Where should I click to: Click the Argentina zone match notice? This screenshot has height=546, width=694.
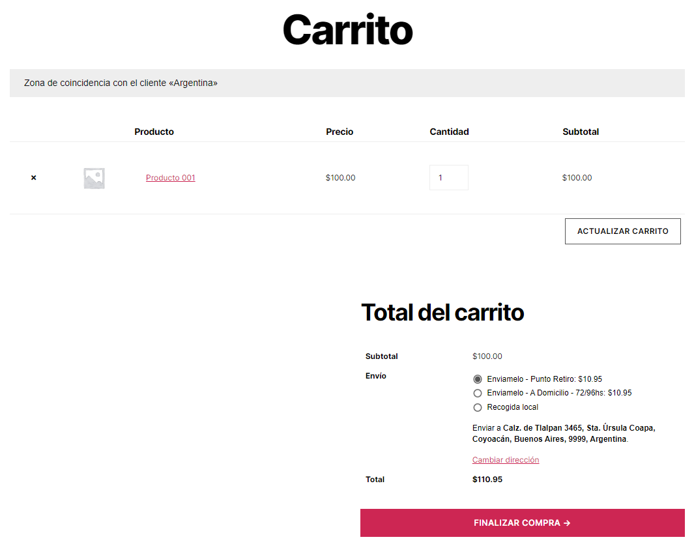347,83
